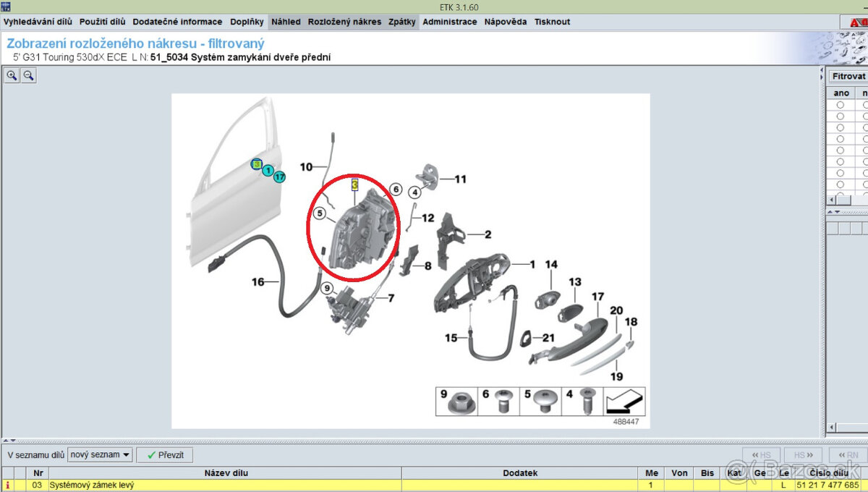Click the red info icon in part row 03

8,485
